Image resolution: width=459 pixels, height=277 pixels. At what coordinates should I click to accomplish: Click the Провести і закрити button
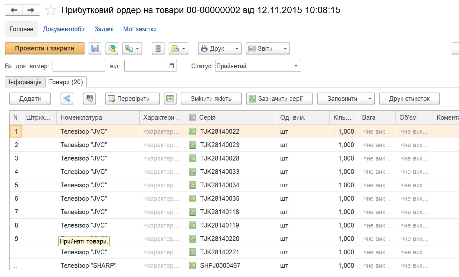click(45, 49)
